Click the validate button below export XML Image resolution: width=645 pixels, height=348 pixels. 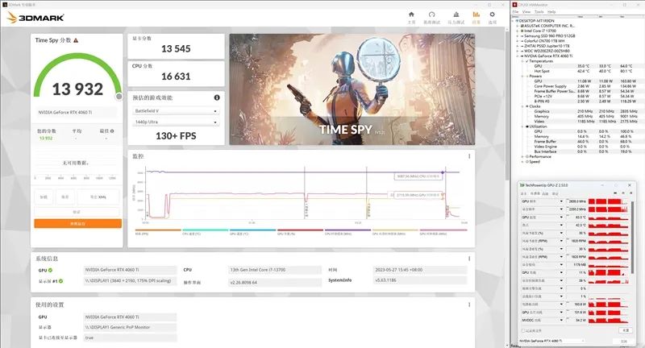77,212
